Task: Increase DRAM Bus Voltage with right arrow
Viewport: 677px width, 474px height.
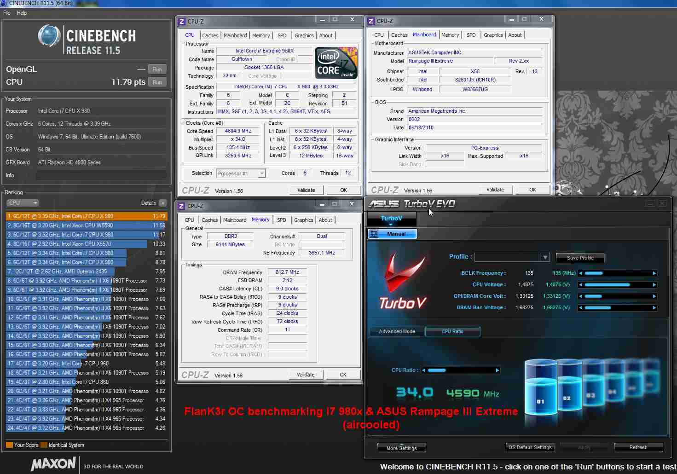Action: pyautogui.click(x=654, y=308)
